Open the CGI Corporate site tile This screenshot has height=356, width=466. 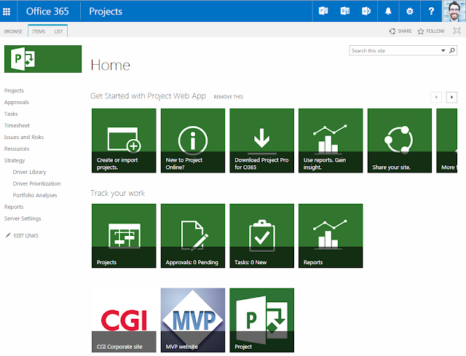(x=124, y=320)
